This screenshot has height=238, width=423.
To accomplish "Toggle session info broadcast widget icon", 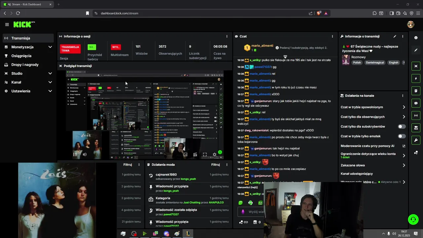I will pos(416,115).
